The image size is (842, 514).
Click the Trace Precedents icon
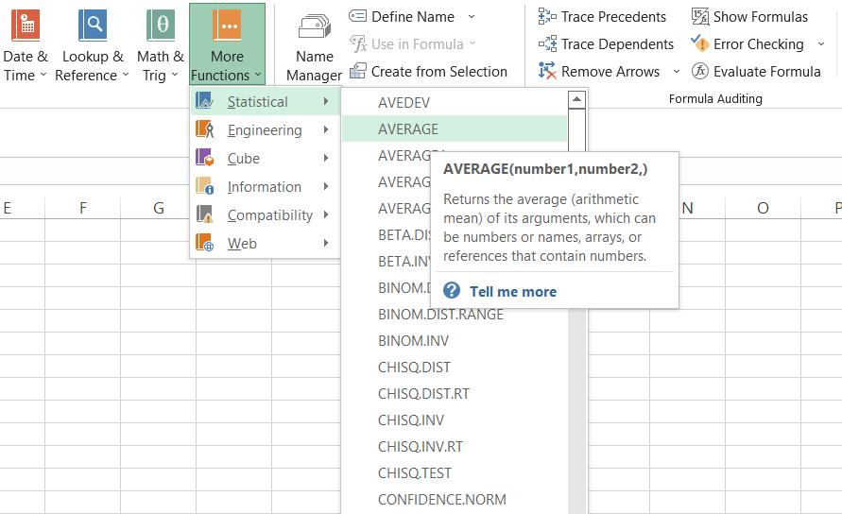(547, 17)
